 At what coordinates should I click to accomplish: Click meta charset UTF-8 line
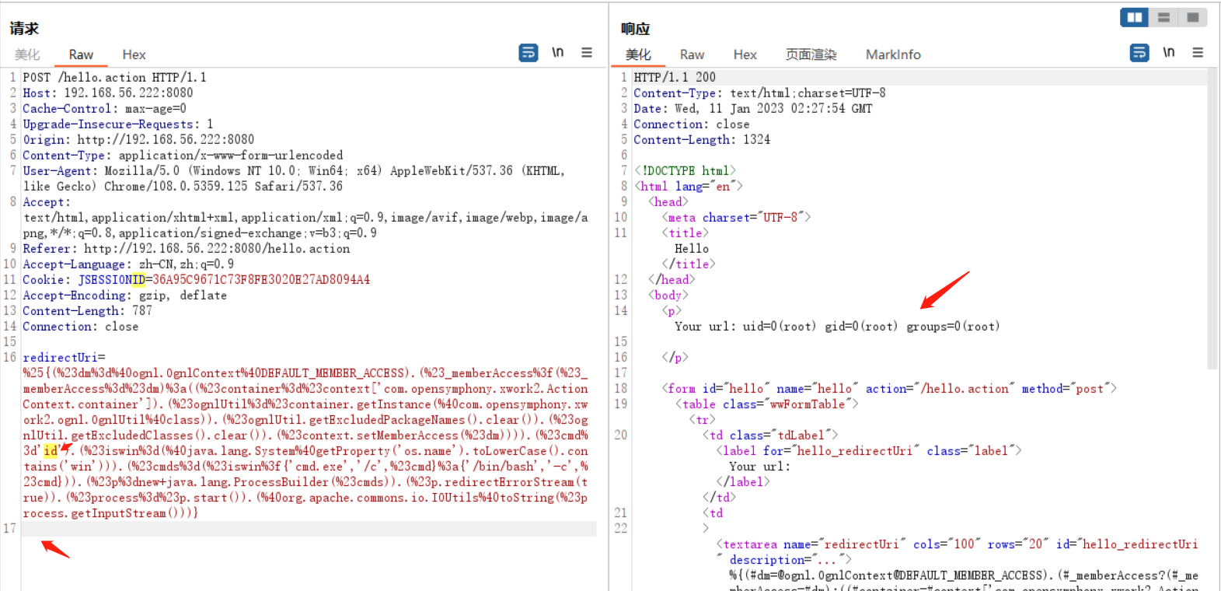click(736, 218)
